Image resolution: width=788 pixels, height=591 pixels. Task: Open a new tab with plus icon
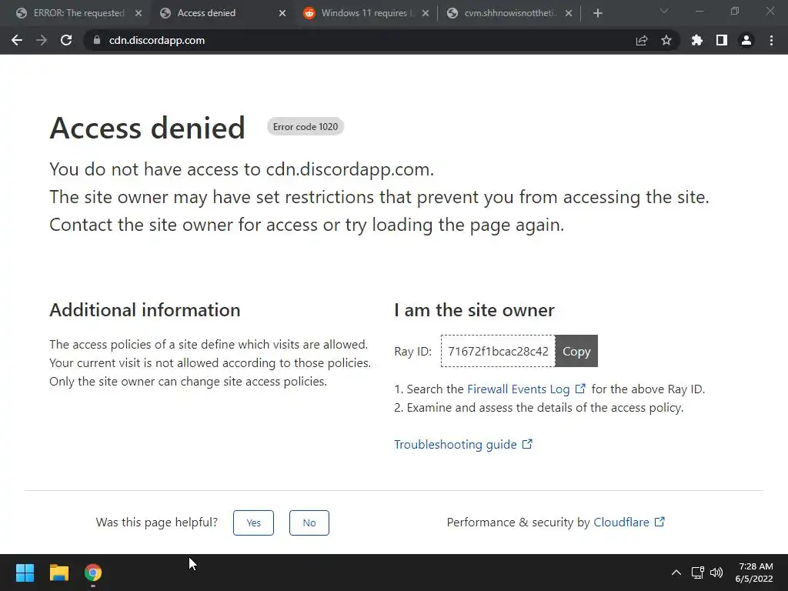point(597,13)
